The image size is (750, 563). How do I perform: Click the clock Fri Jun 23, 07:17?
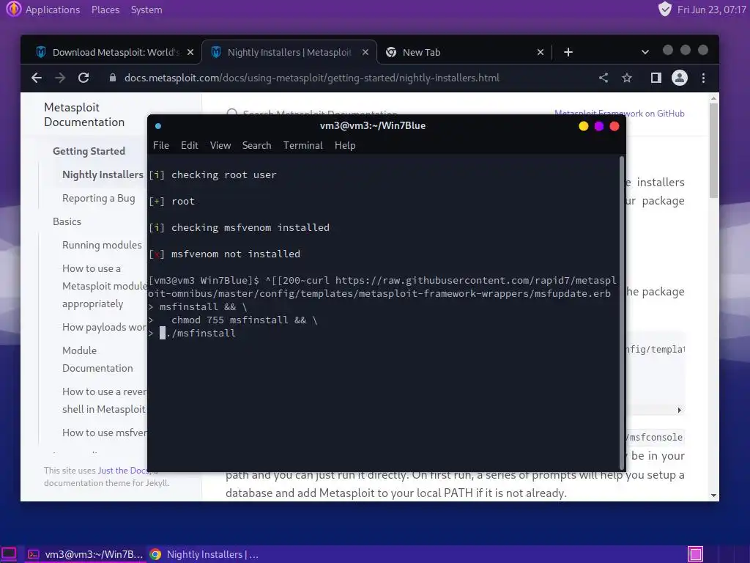(712, 10)
